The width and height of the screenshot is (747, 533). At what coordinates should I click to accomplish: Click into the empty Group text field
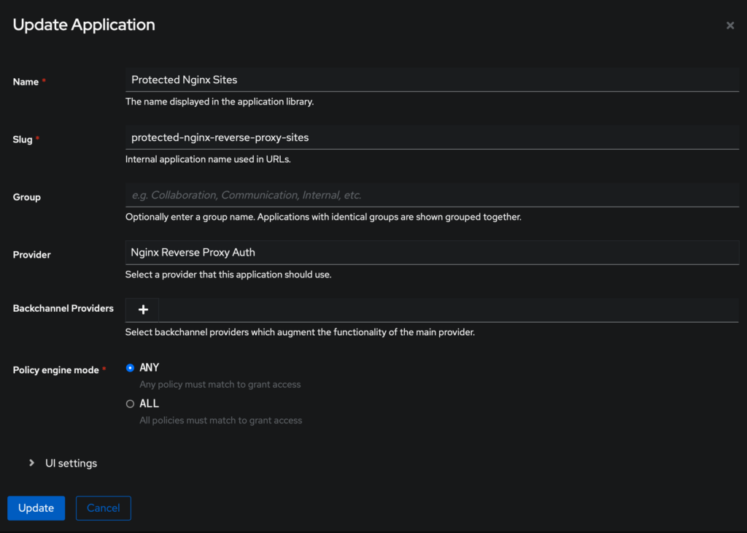(432, 195)
